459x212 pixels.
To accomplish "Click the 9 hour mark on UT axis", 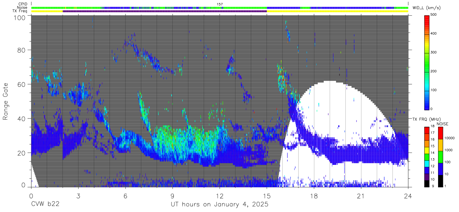I will point(172,195).
